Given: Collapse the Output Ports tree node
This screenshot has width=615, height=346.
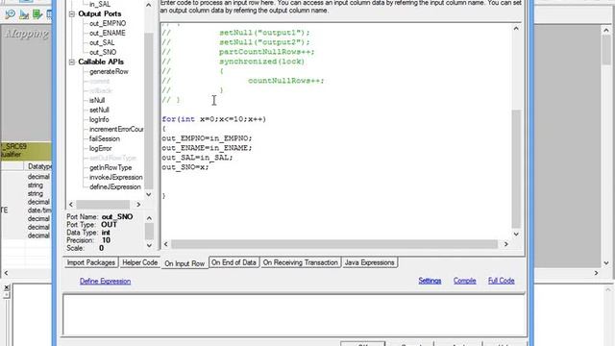Looking at the screenshot, I should tap(72, 13).
